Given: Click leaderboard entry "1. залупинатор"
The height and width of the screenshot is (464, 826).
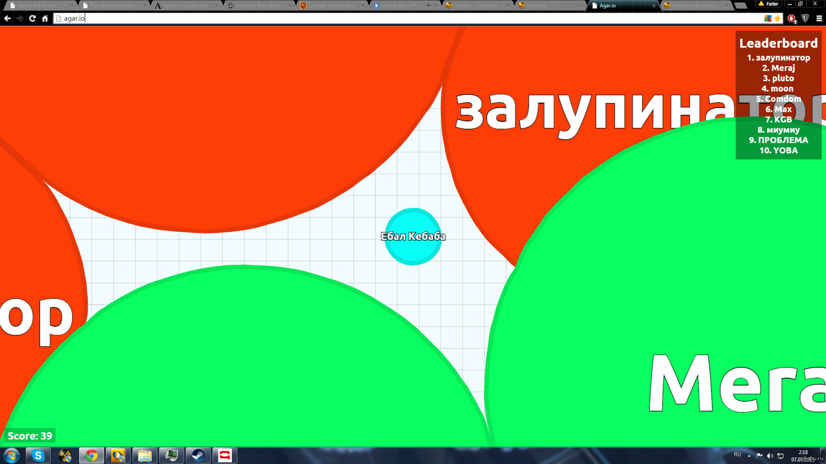Looking at the screenshot, I should pos(779,58).
